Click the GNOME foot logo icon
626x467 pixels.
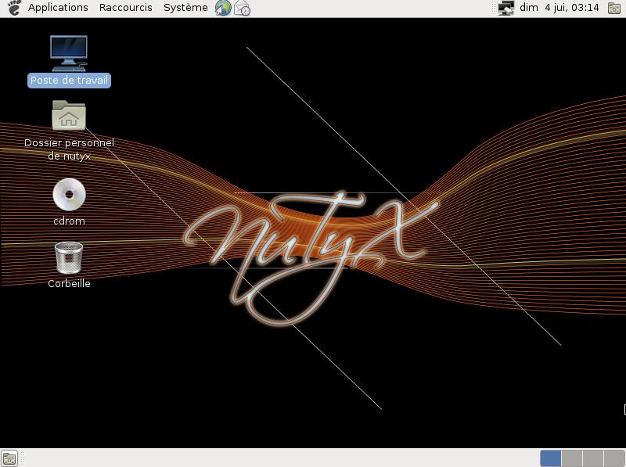pos(14,8)
